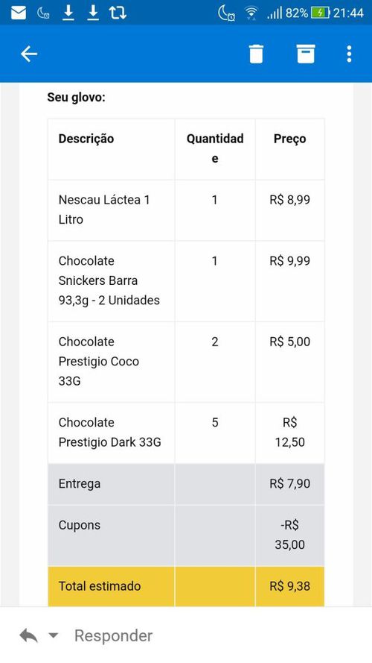Image resolution: width=372 pixels, height=663 pixels.
Task: Tap the Responder reply field
Action: pos(113,635)
